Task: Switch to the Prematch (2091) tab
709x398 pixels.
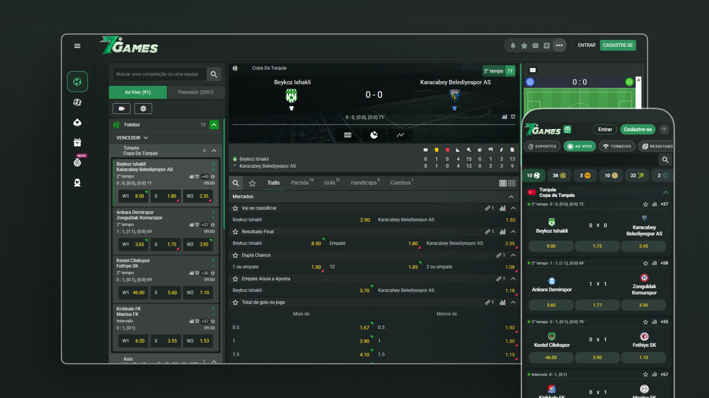Action: click(x=196, y=92)
